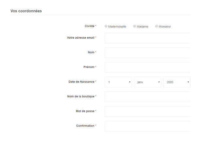
Task: Click the 'Confirmation *' label text
Action: [86, 126]
